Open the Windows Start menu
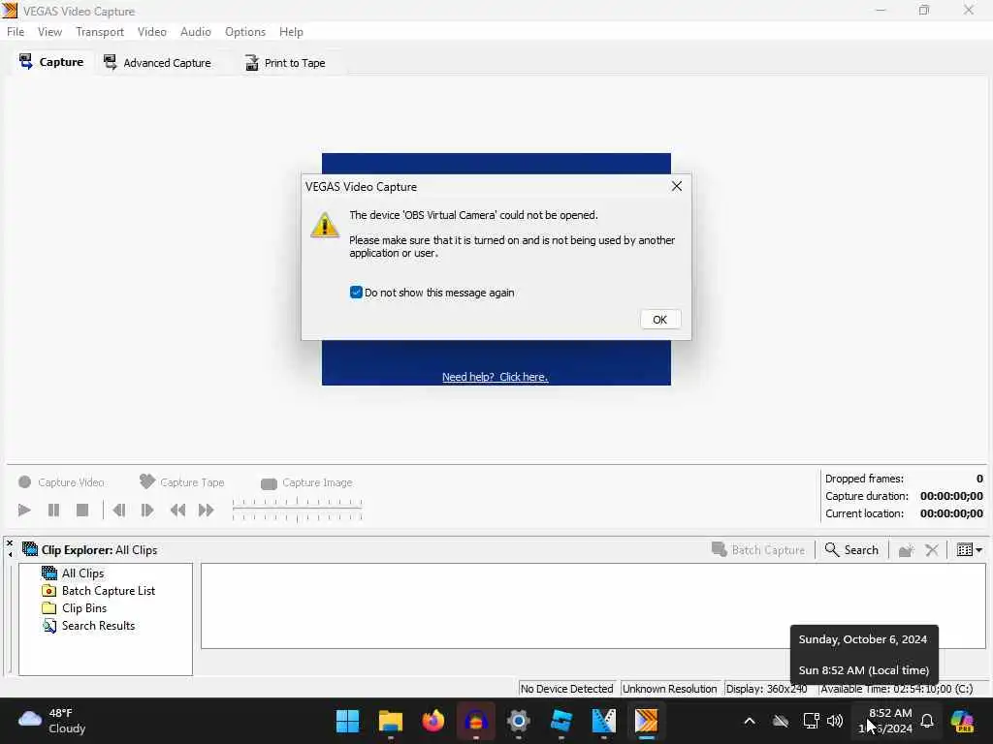993x744 pixels. coord(347,721)
